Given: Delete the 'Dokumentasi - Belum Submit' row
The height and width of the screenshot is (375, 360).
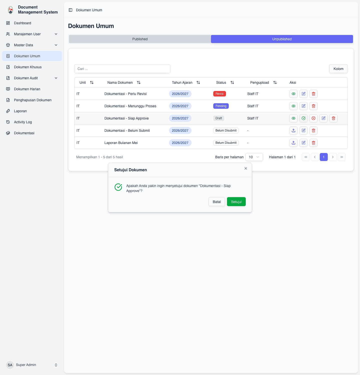Looking at the screenshot, I should (x=313, y=130).
